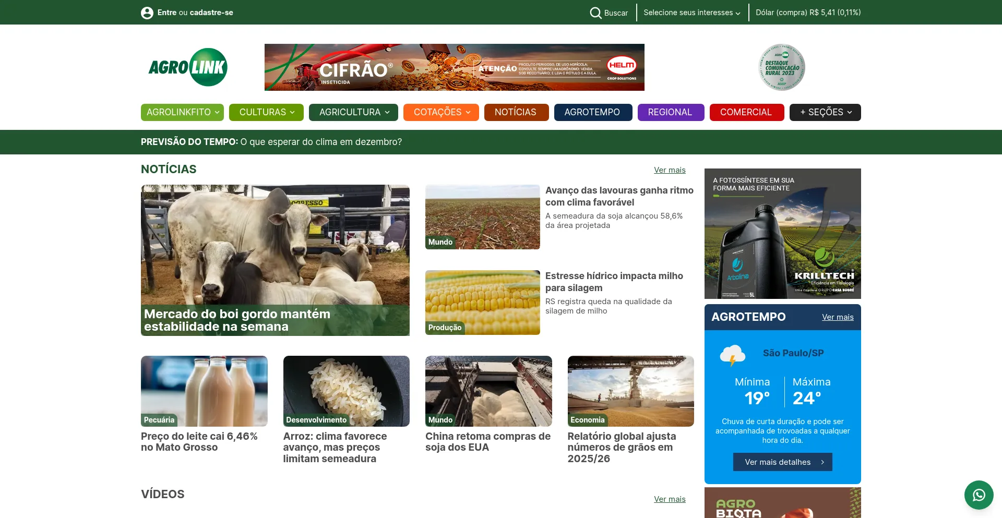The image size is (1002, 518).
Task: Open the AGROLINKFITO menu
Action: [x=182, y=112]
